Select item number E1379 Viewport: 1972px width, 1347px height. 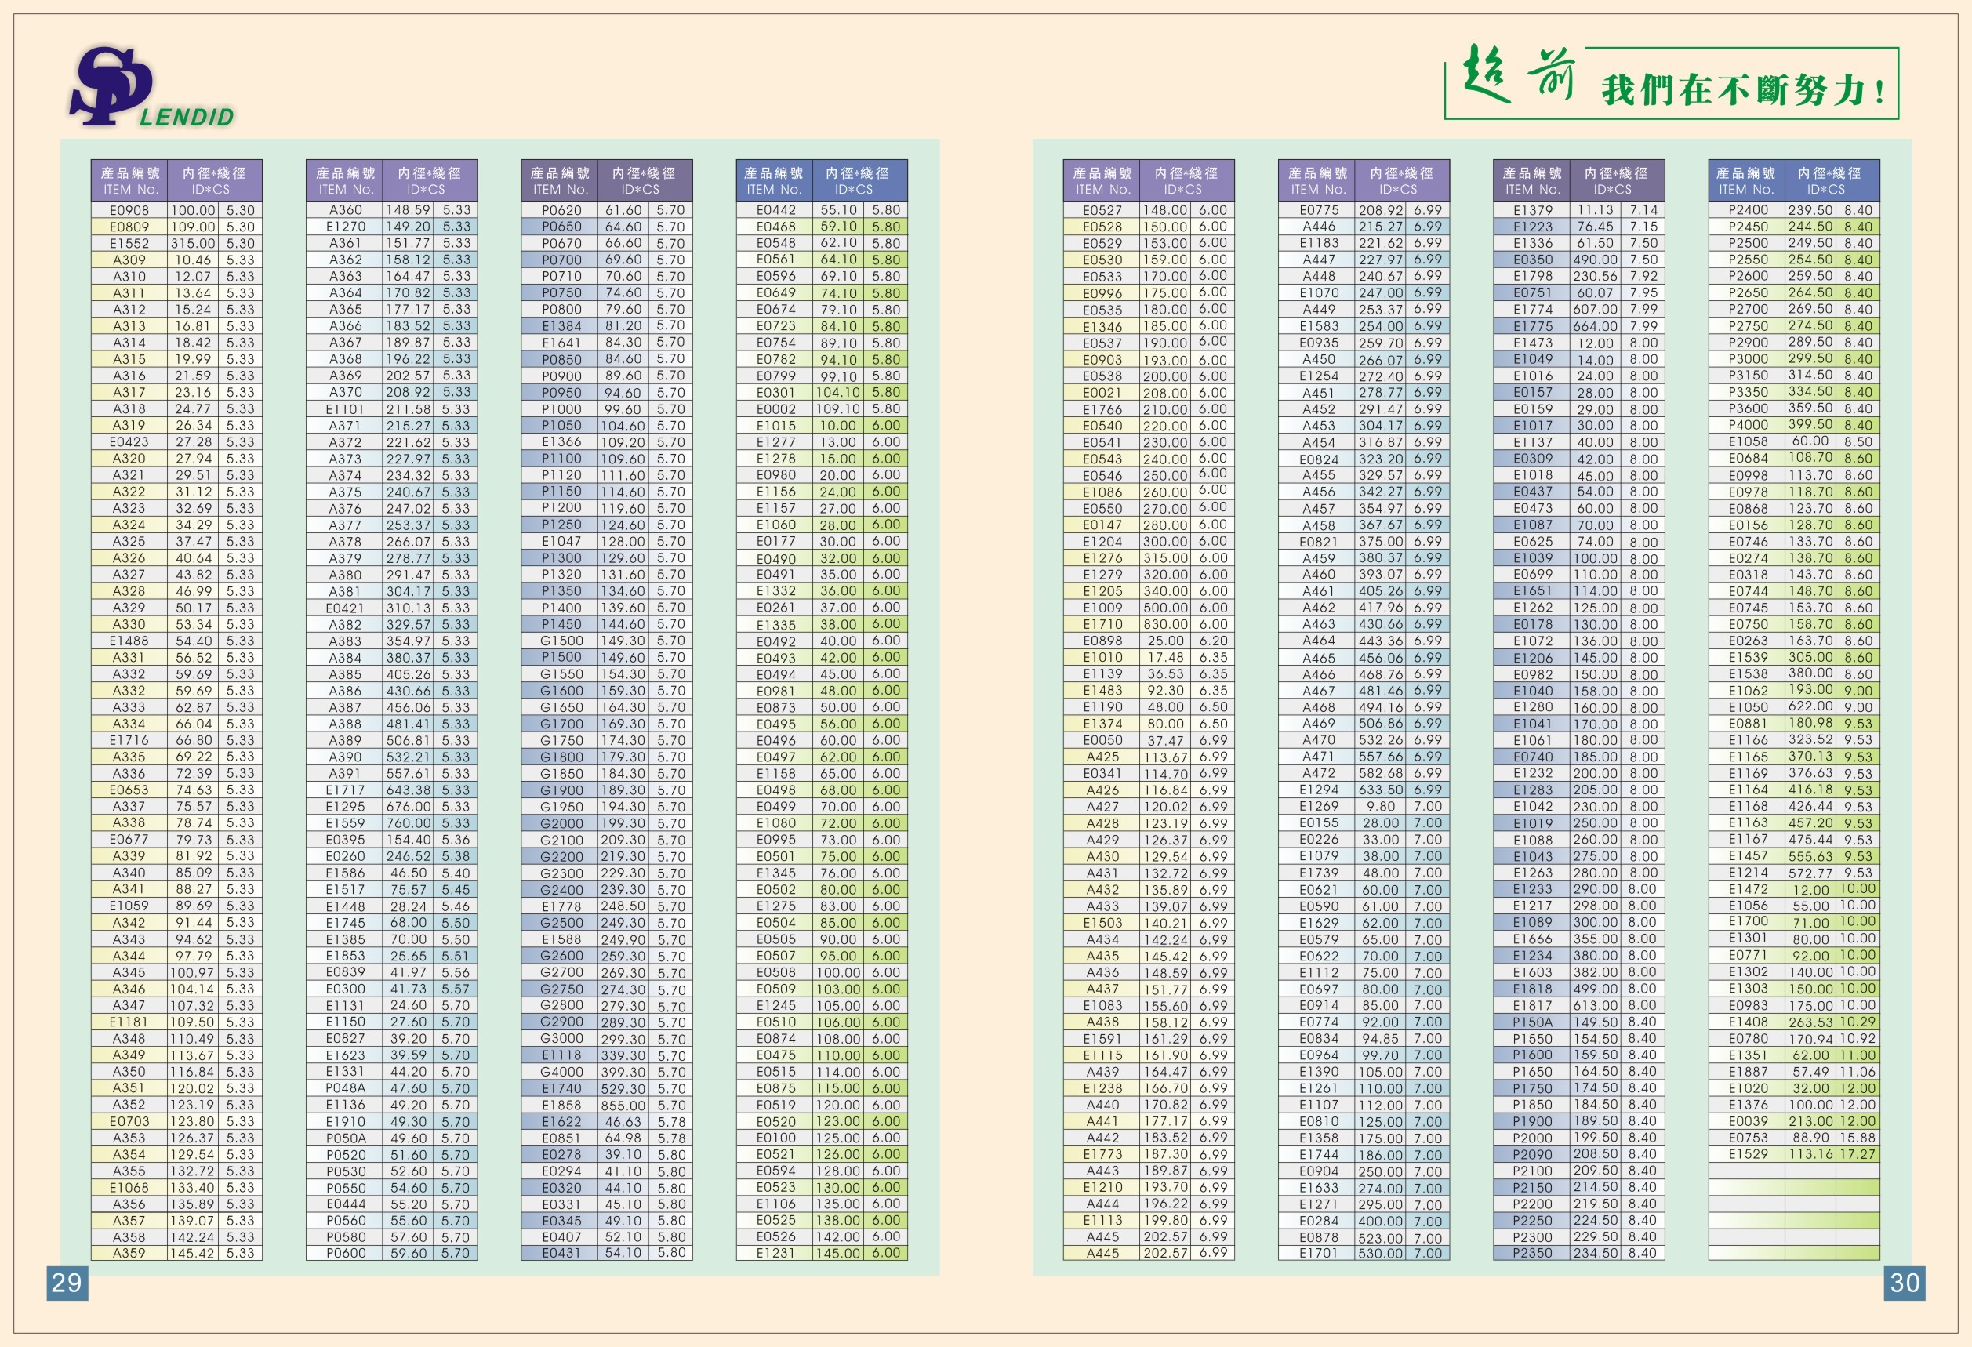click(x=1532, y=210)
